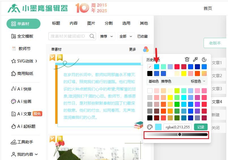Edit the rgba color value field
This screenshot has height=160, width=228.
coord(178,127)
